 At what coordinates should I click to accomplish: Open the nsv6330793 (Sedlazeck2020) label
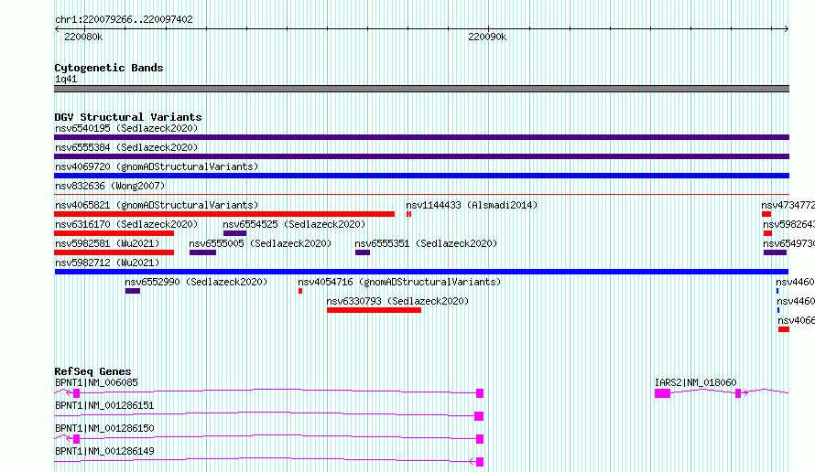(x=397, y=301)
